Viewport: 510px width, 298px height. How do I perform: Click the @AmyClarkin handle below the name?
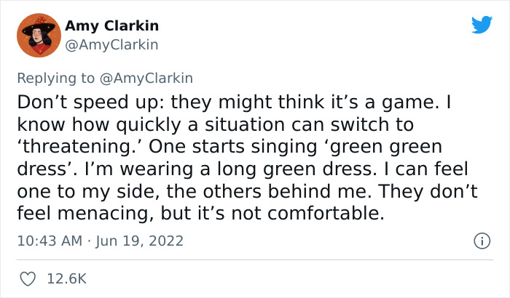pos(111,44)
